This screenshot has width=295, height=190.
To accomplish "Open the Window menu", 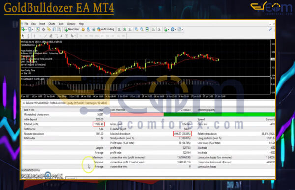I will click(x=71, y=24).
